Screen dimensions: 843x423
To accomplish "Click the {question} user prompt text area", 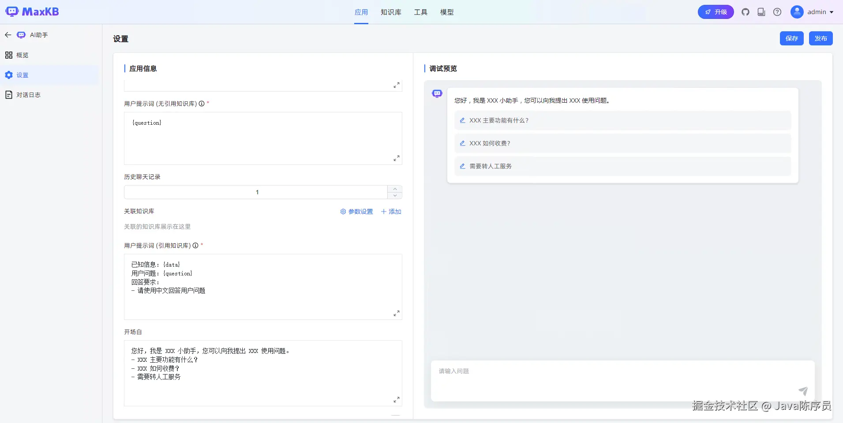I will [x=263, y=138].
